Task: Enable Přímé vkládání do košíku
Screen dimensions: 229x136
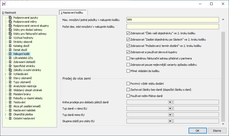Action: pos(128,71)
